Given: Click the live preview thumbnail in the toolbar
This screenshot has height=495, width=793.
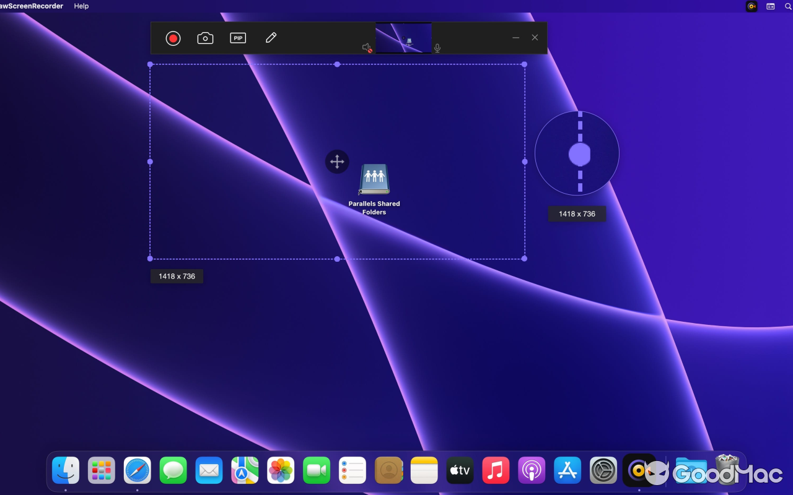Looking at the screenshot, I should [x=403, y=38].
